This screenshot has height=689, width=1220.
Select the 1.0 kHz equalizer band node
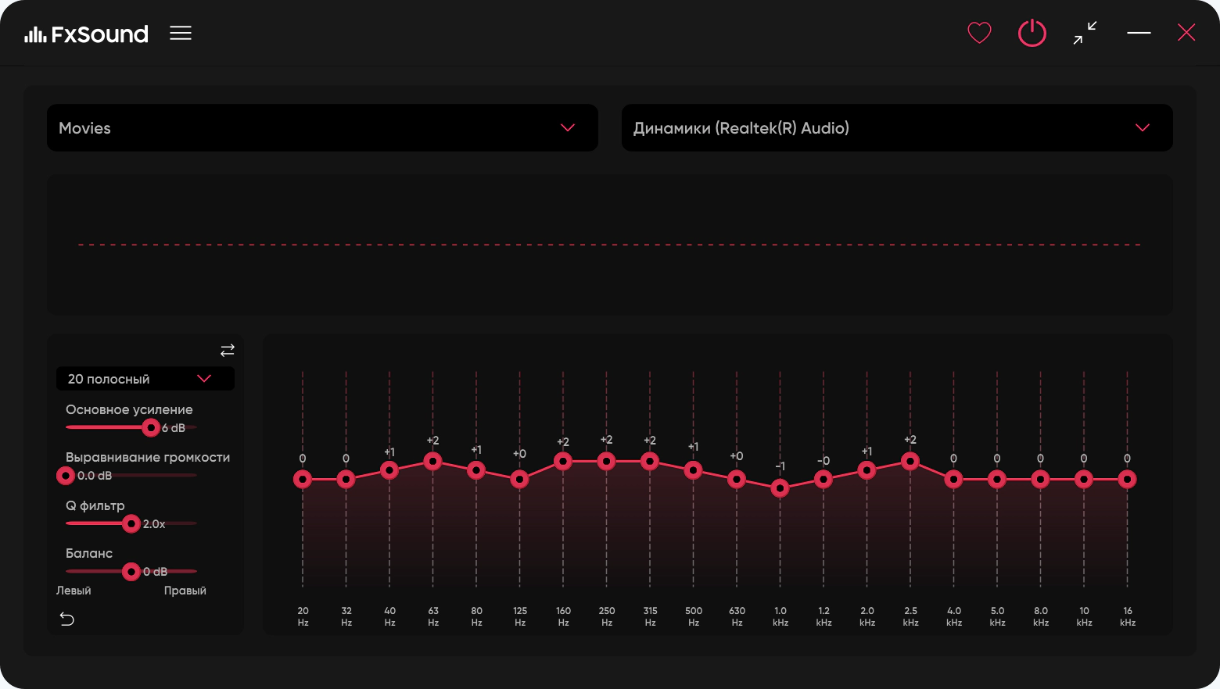click(780, 488)
